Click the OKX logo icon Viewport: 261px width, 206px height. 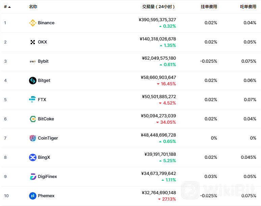[x=33, y=42]
